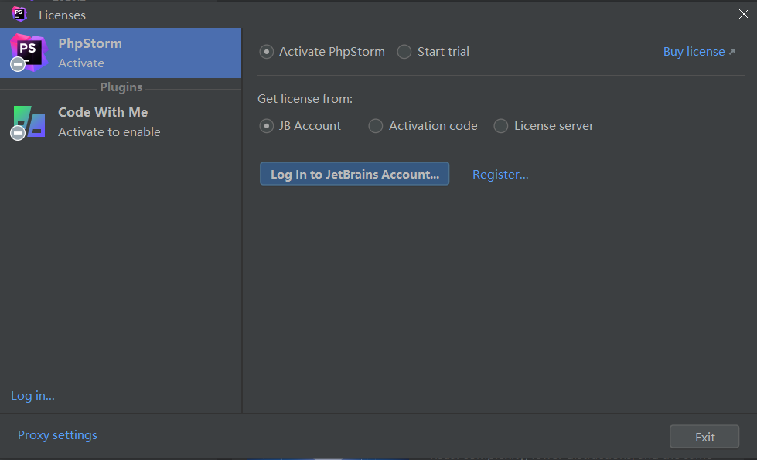Click the Exit button
Image resolution: width=757 pixels, height=460 pixels.
[704, 437]
